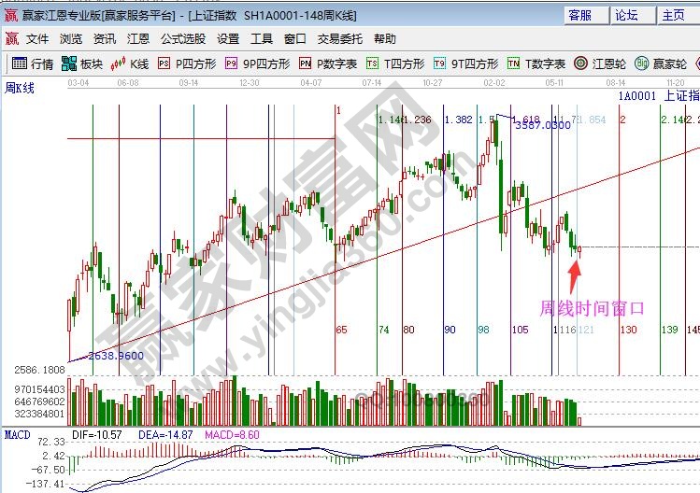
Task: Expand the 交易委托 trade order menu
Action: point(340,39)
